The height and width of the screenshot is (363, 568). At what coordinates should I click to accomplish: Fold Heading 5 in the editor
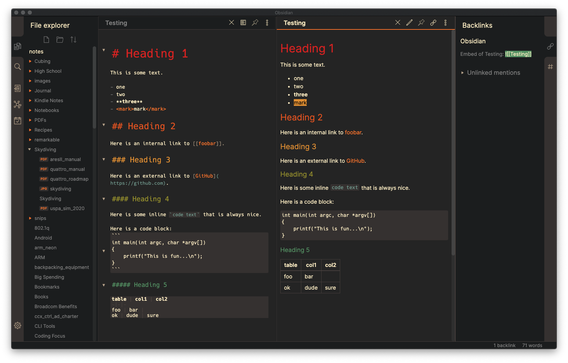(104, 285)
